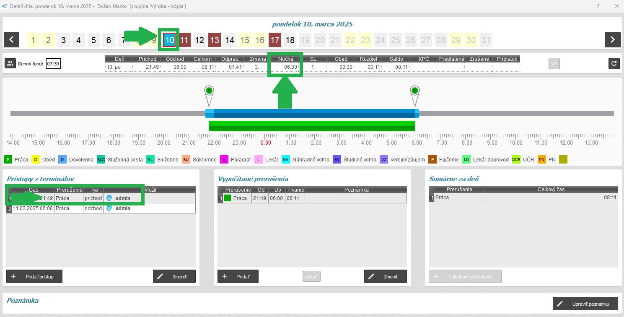Select day 17 in the calendar strip
Viewport: 624px width, 317px height.
[275, 40]
